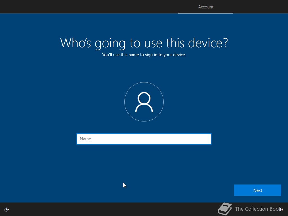Open the Ease of Access icon
Screen dimensions: 288x216
[7, 210]
